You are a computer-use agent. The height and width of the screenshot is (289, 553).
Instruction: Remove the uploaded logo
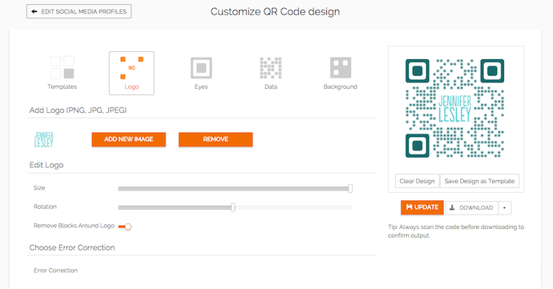pyautogui.click(x=216, y=139)
